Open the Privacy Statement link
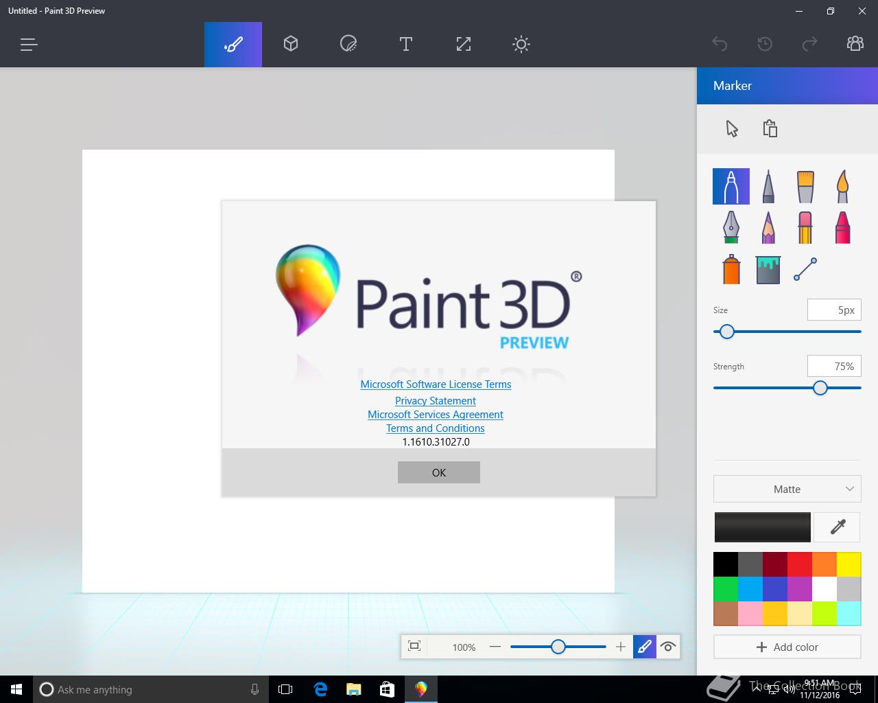 (436, 401)
